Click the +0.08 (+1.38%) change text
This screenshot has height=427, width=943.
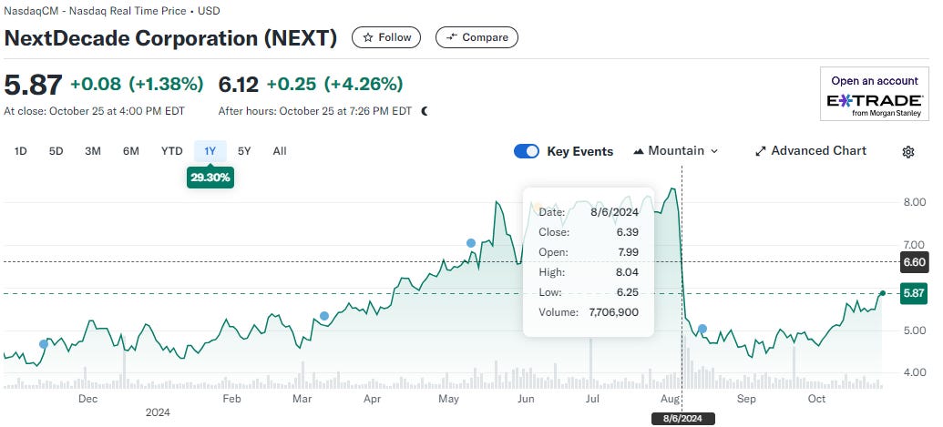[x=137, y=84]
